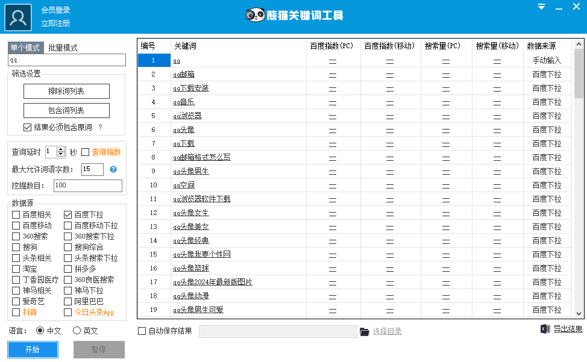The image size is (587, 362).
Task: Enable 头条搜索下拉 data source
Action: click(x=67, y=258)
